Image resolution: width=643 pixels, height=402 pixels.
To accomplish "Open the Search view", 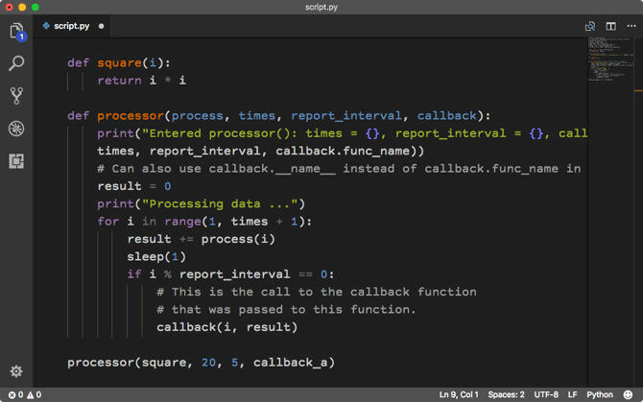I will pyautogui.click(x=16, y=63).
